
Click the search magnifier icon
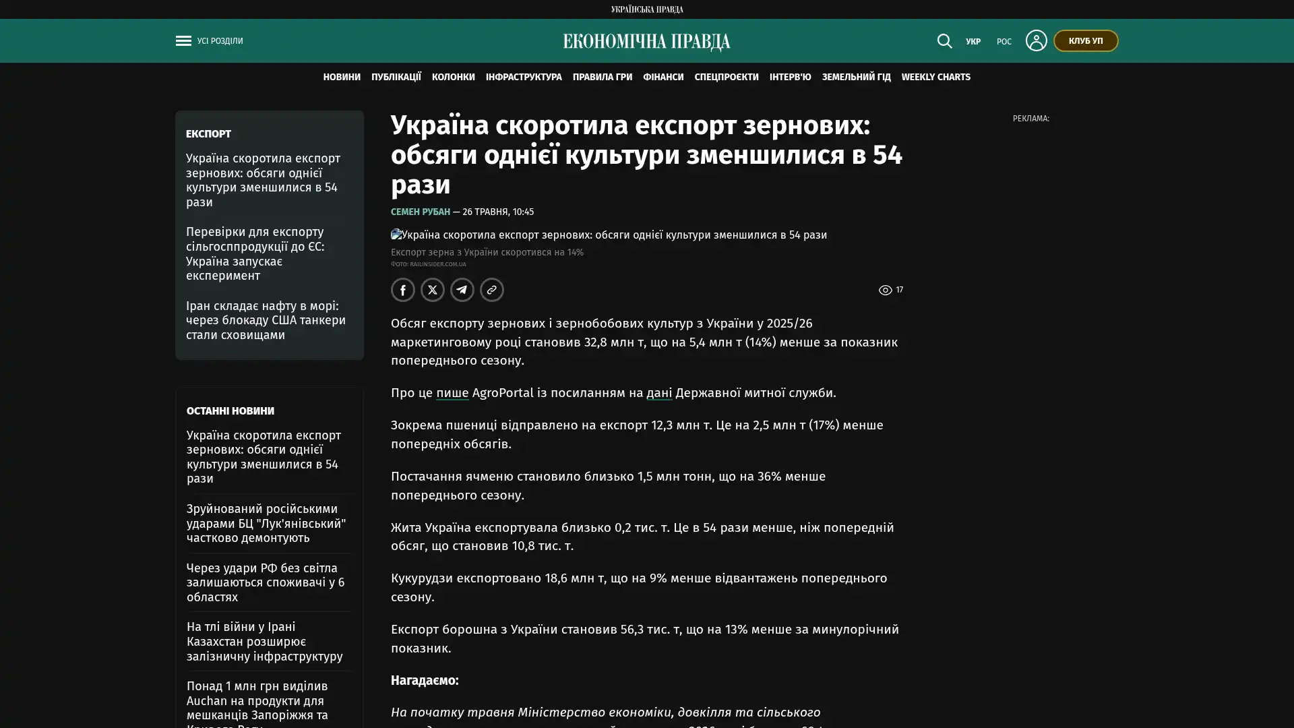pyautogui.click(x=944, y=41)
